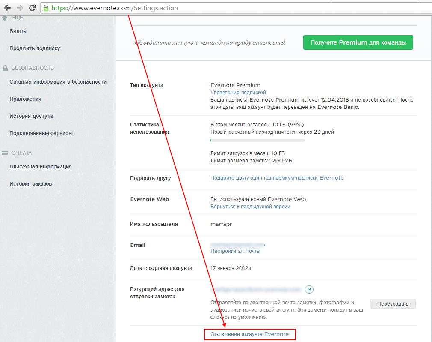Click the browser forward arrow

click(20, 8)
